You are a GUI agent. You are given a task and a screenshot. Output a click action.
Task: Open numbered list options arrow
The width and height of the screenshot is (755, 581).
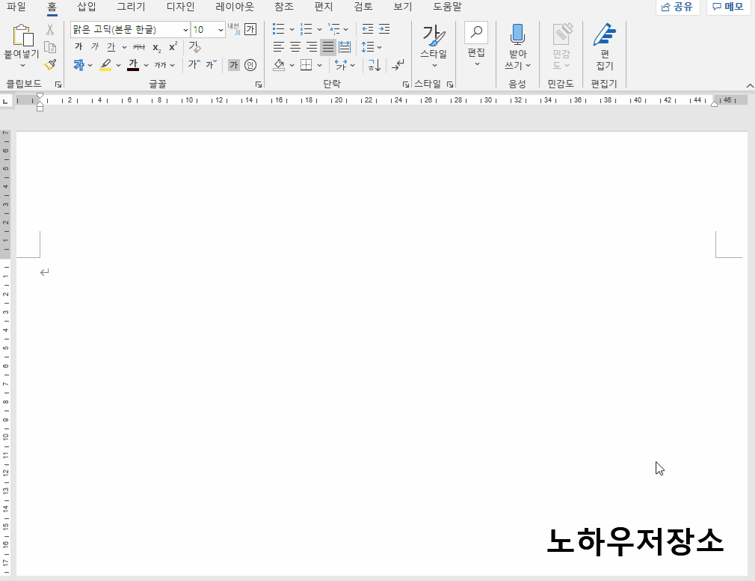coord(319,29)
